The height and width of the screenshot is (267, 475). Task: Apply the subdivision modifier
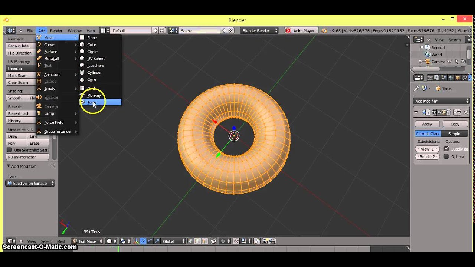(x=427, y=124)
